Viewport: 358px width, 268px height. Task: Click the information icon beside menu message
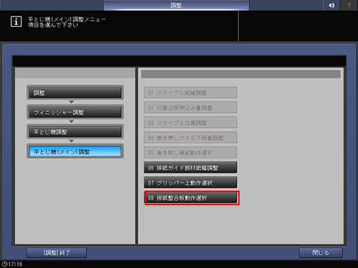16,21
